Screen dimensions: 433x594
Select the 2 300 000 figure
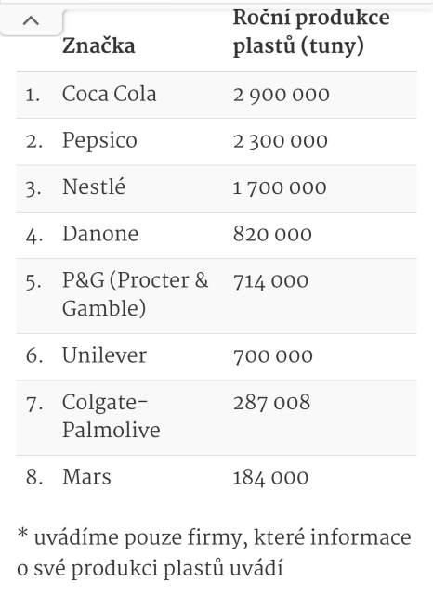(281, 141)
